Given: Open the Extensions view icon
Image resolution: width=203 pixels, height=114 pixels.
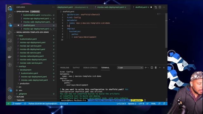Looking at the screenshot, I should point(10,48).
